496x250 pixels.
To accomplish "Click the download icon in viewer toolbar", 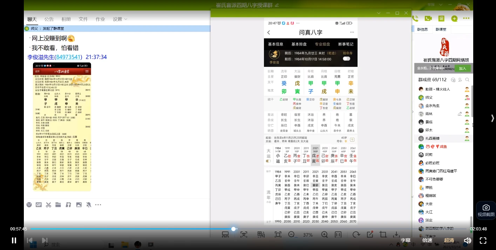I will click(397, 235).
